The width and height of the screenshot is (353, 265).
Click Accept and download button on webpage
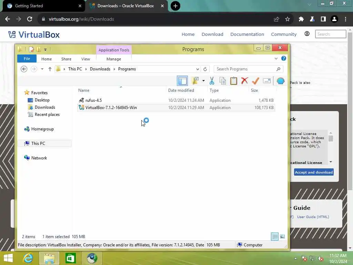pyautogui.click(x=314, y=172)
